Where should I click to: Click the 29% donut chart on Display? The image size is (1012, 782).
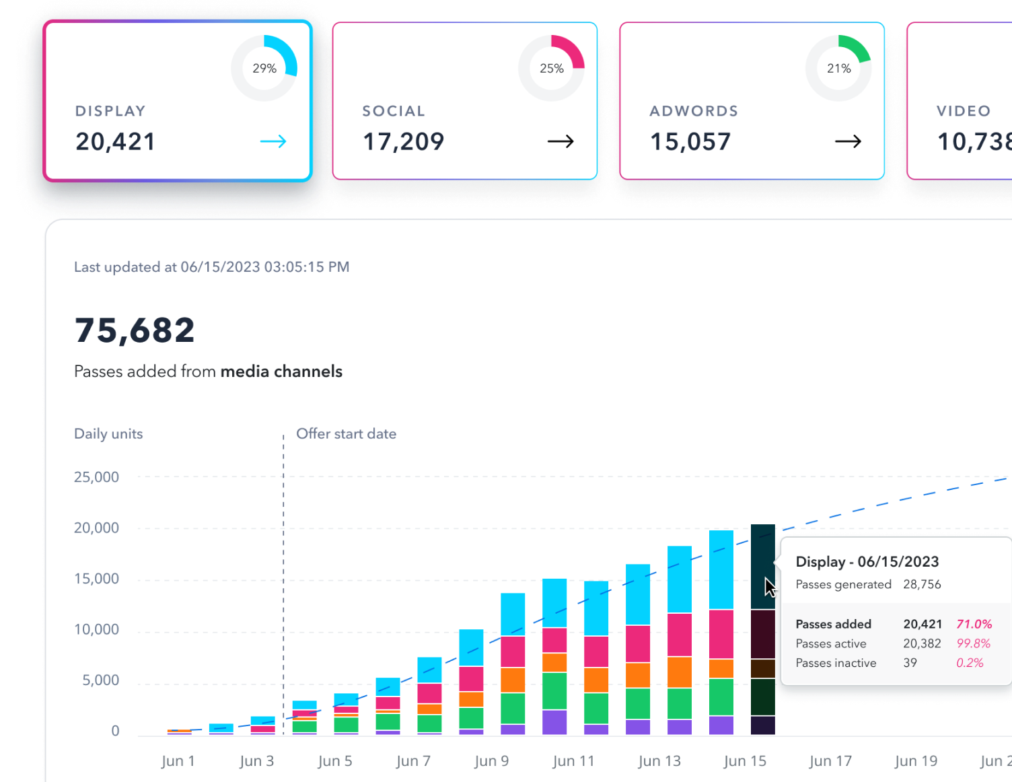[x=264, y=68]
